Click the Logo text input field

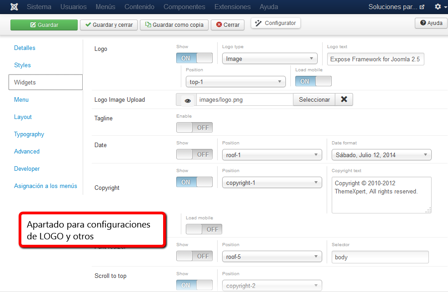[x=375, y=59]
